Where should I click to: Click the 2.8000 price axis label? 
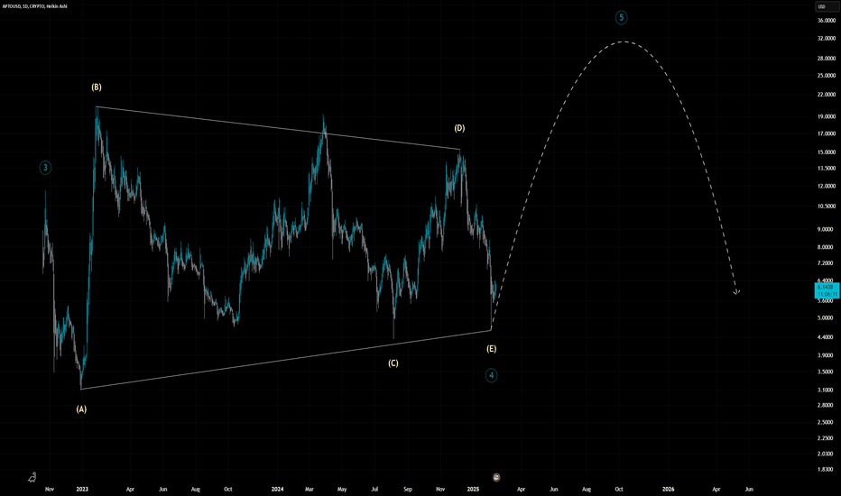tap(827, 406)
